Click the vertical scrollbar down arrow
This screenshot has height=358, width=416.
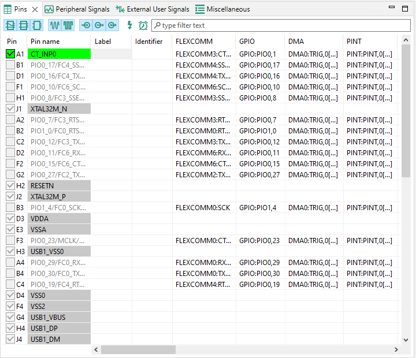tap(406, 340)
